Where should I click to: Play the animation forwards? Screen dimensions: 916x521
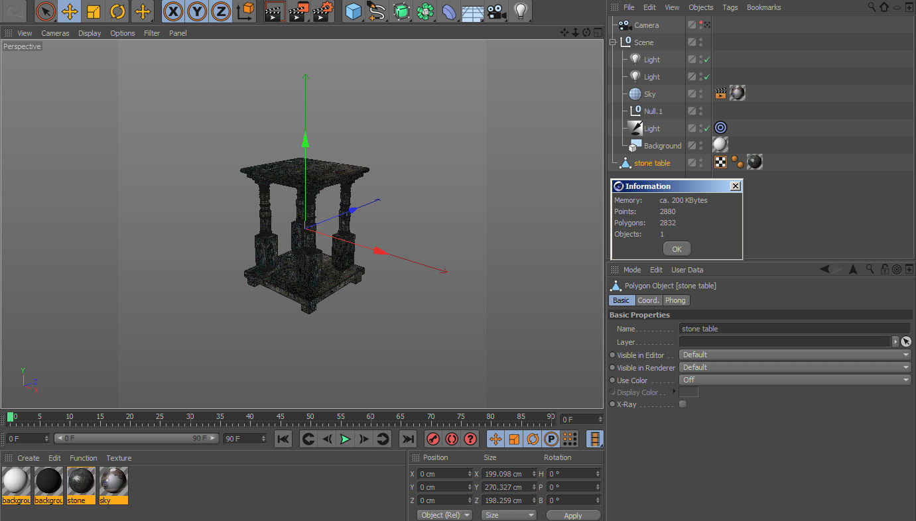(345, 439)
